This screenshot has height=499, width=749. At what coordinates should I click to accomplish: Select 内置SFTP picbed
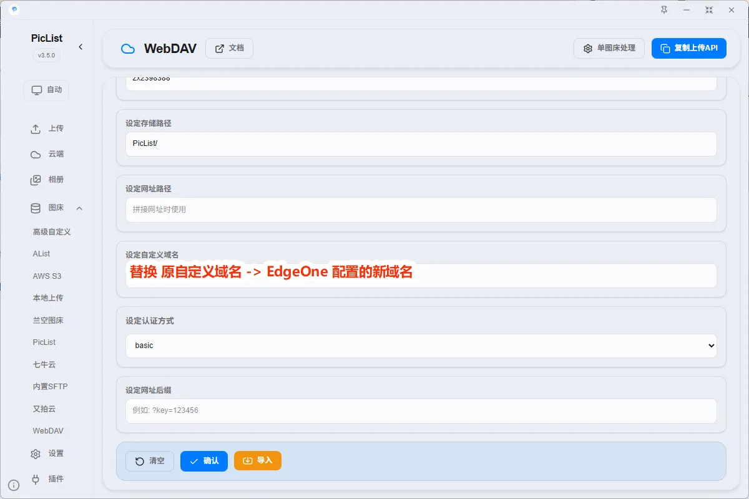[51, 387]
